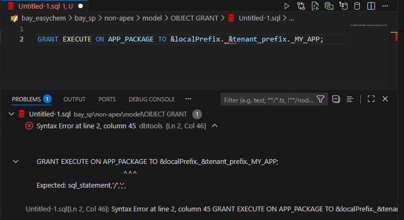This screenshot has width=404, height=220.
Task: Click &tenant_prefix with error squiggle
Action: pyautogui.click(x=257, y=39)
